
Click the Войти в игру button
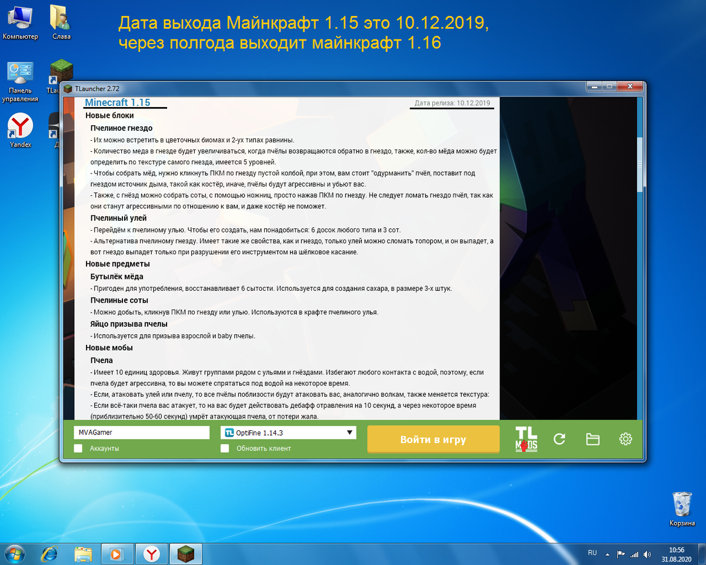(x=434, y=440)
